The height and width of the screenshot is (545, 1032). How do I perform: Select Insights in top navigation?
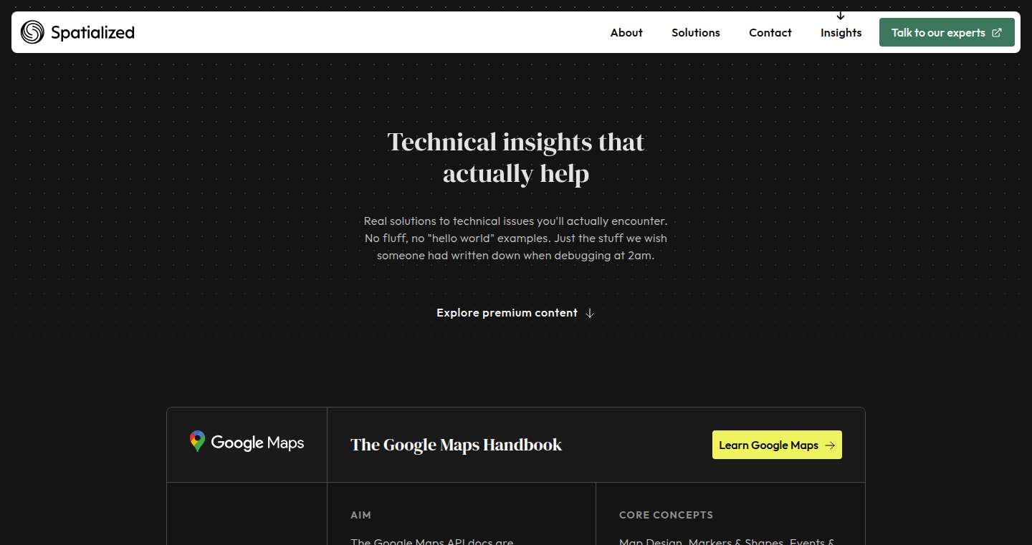pyautogui.click(x=841, y=32)
